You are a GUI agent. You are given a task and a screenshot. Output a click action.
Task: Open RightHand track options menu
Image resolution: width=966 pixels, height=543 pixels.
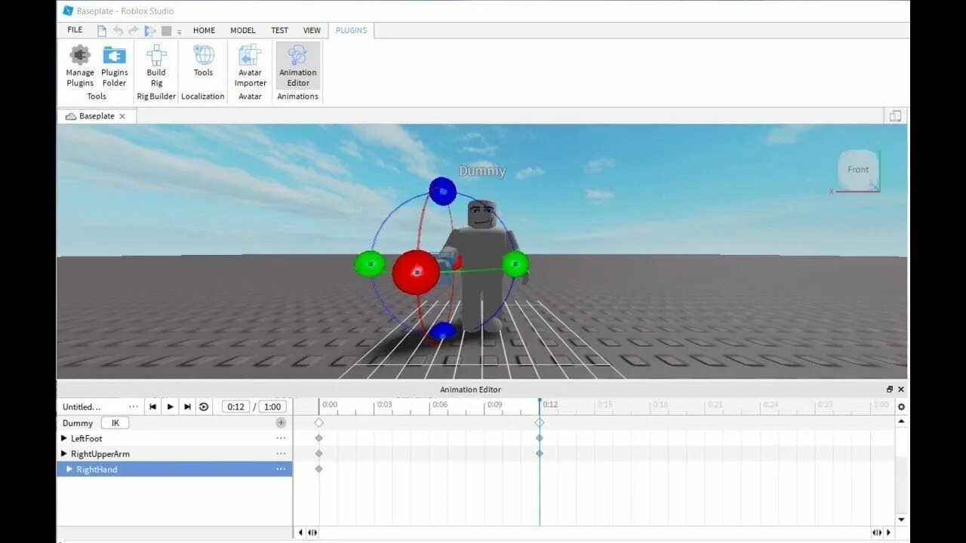point(281,469)
